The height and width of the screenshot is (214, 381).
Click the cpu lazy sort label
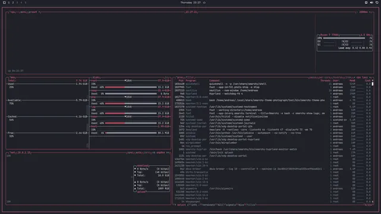point(362,77)
